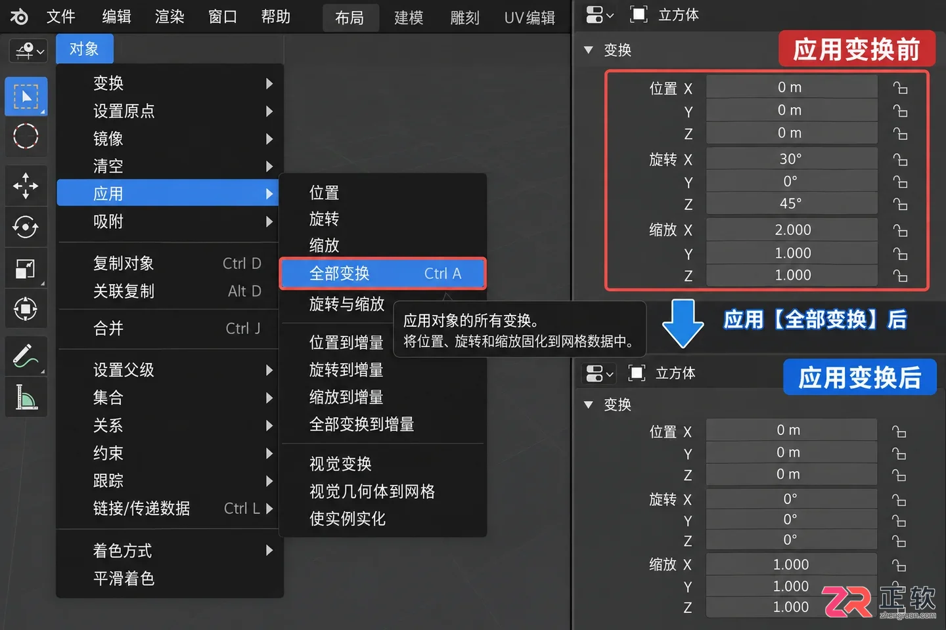The width and height of the screenshot is (946, 630).
Task: Select the Annotate pencil tool
Action: pos(26,356)
